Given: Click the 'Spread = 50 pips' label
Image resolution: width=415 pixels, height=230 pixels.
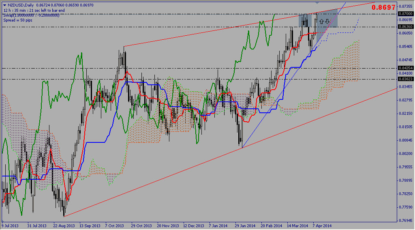Looking at the screenshot, I should coord(18,19).
